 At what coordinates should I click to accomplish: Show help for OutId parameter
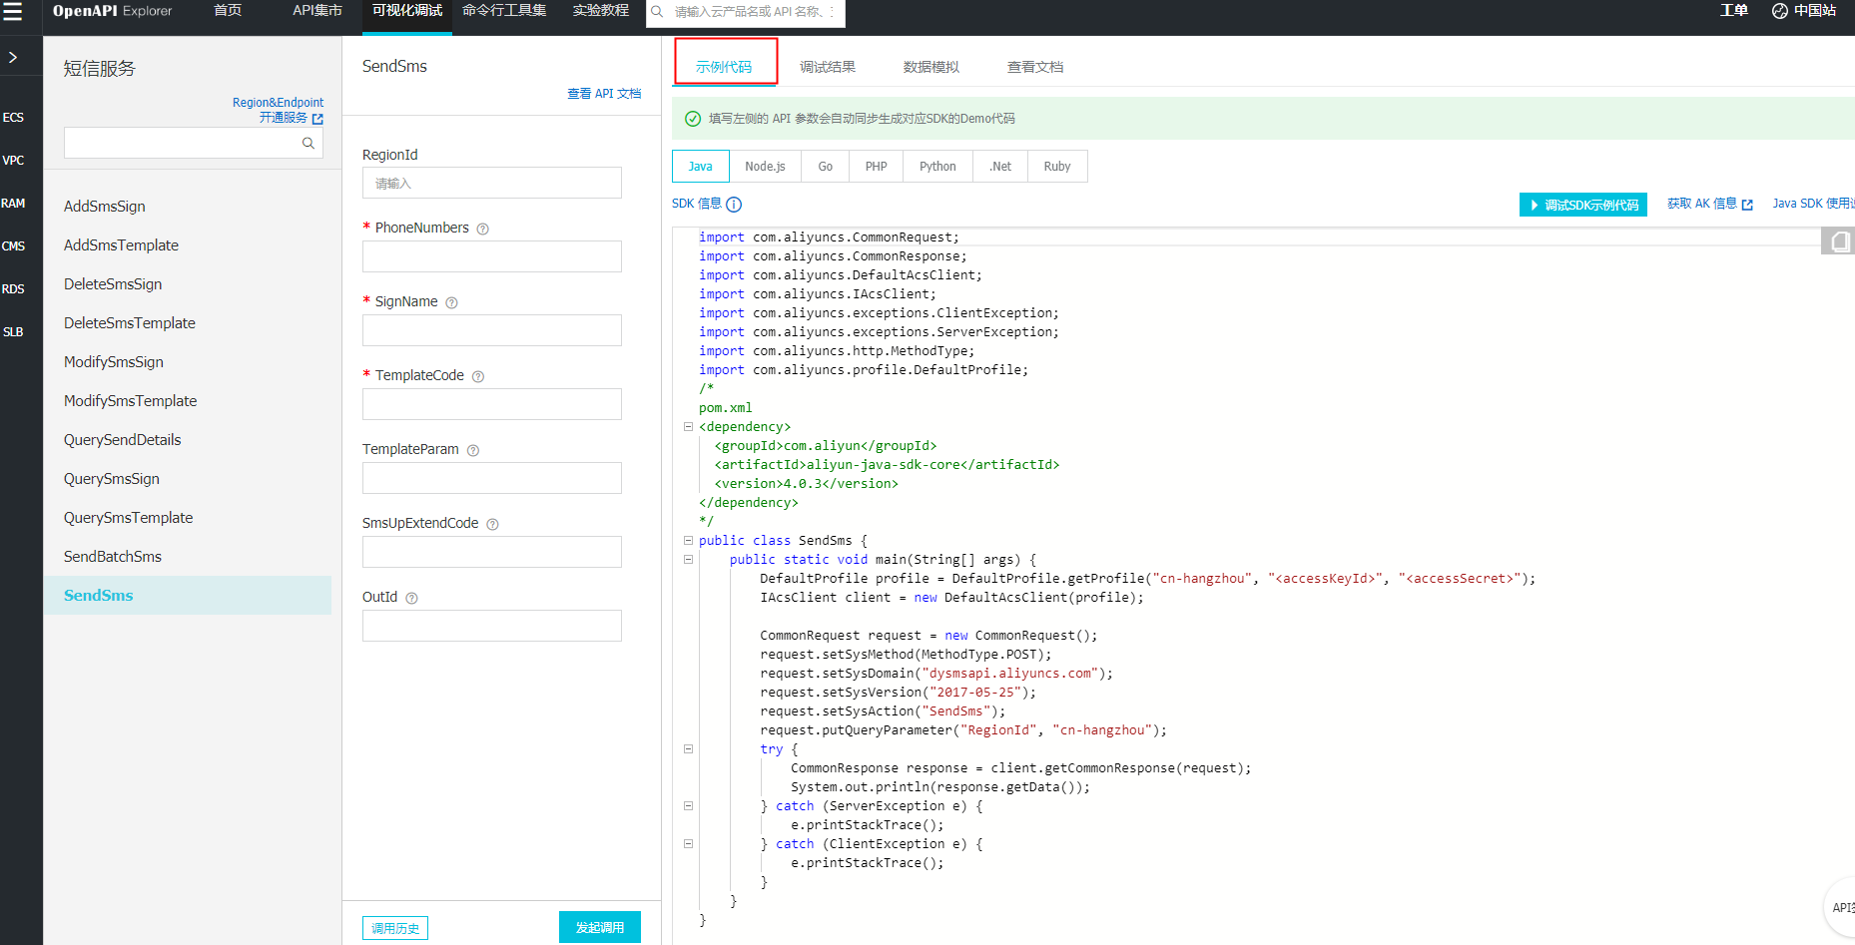click(411, 598)
